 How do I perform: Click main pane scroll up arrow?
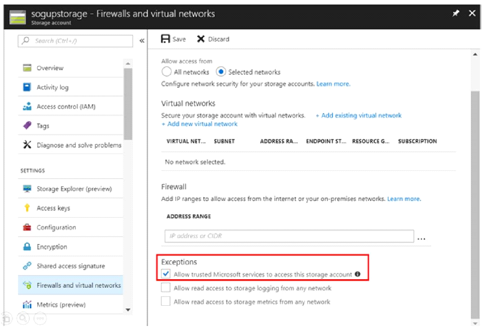pyautogui.click(x=475, y=54)
